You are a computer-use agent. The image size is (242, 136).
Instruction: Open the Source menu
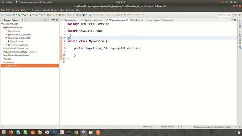(16, 10)
